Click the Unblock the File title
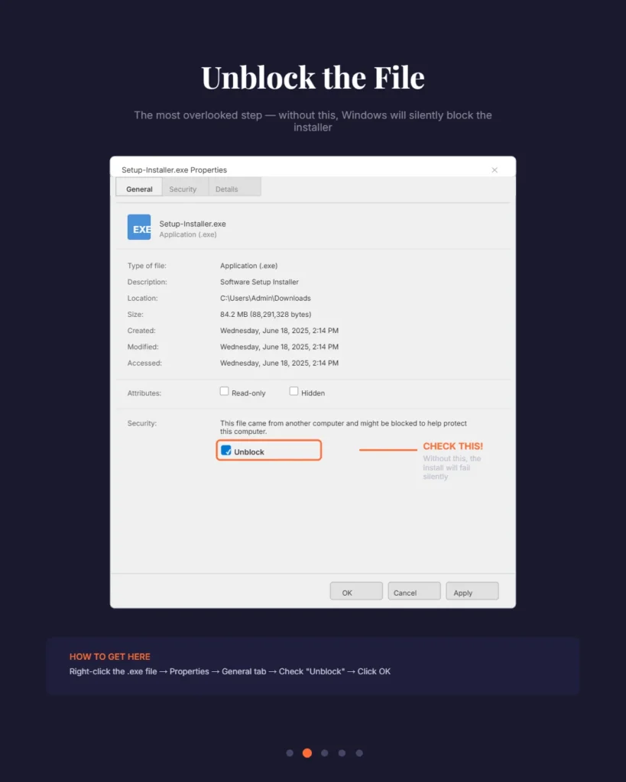626x782 pixels. pyautogui.click(x=313, y=77)
